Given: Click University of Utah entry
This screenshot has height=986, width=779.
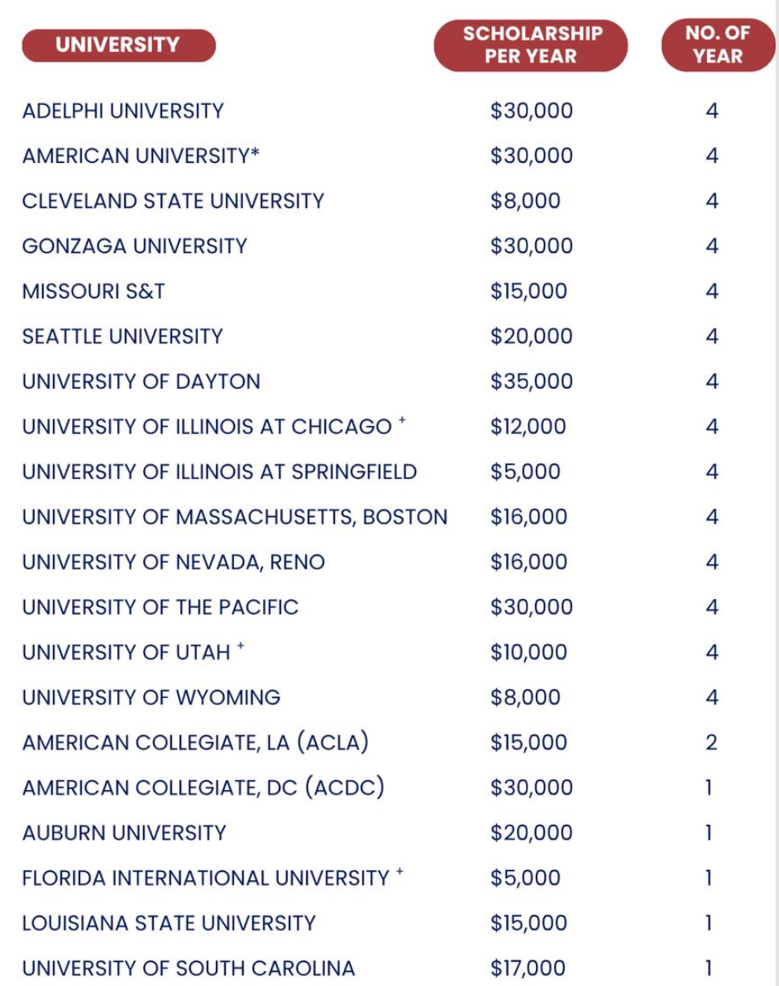Looking at the screenshot, I should (x=127, y=653).
